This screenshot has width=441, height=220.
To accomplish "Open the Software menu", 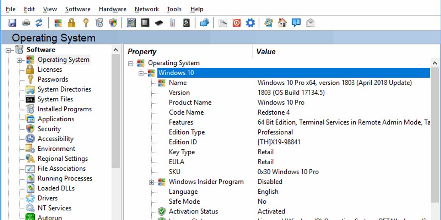I will (78, 9).
